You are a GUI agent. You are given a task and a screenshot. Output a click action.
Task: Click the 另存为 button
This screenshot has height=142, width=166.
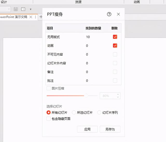click(110, 129)
